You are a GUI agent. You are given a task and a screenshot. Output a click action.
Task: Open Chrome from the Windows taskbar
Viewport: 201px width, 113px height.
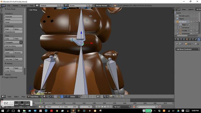[x=57, y=111]
